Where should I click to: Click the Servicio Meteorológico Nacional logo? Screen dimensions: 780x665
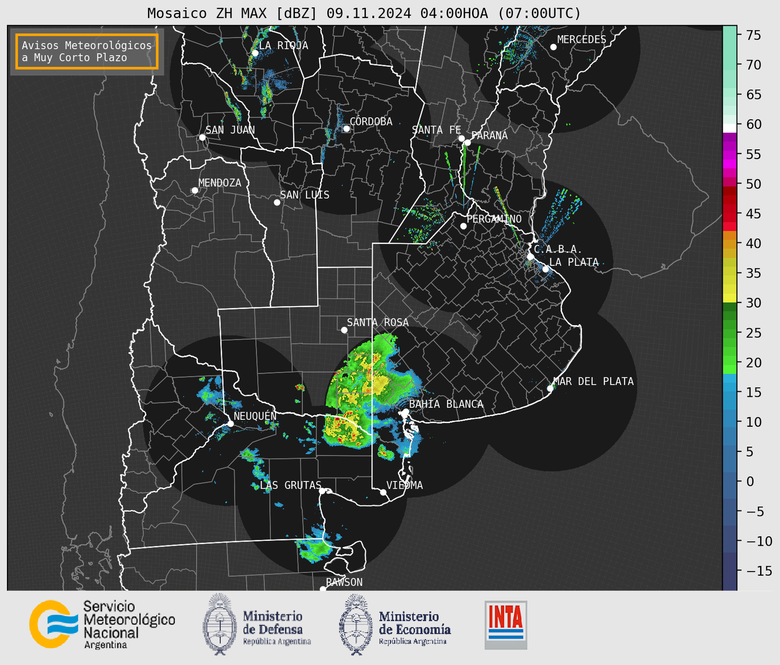coord(102,624)
